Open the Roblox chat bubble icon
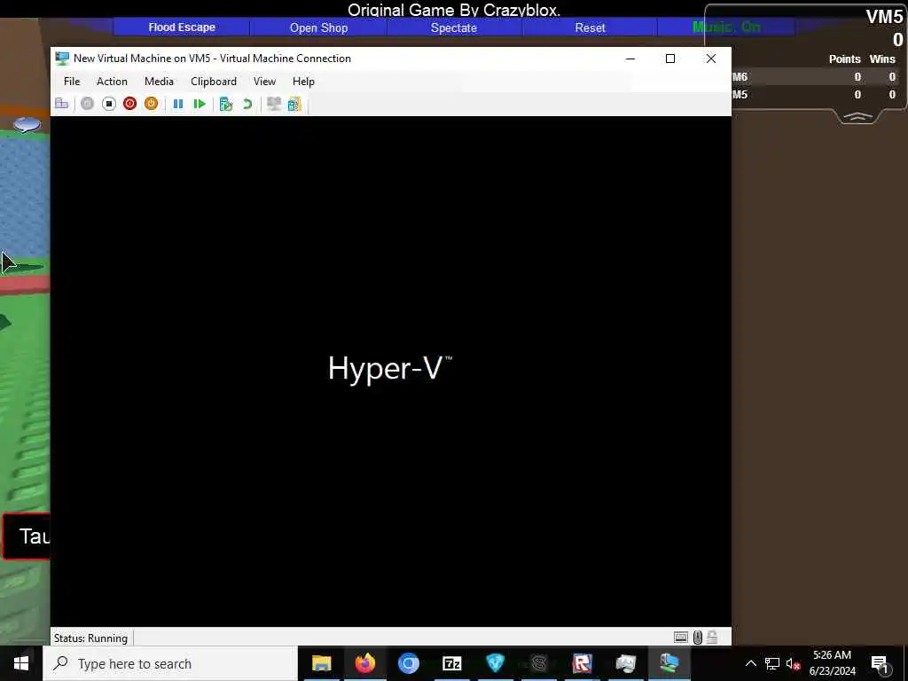Screen dimensions: 908x681 [x=27, y=124]
